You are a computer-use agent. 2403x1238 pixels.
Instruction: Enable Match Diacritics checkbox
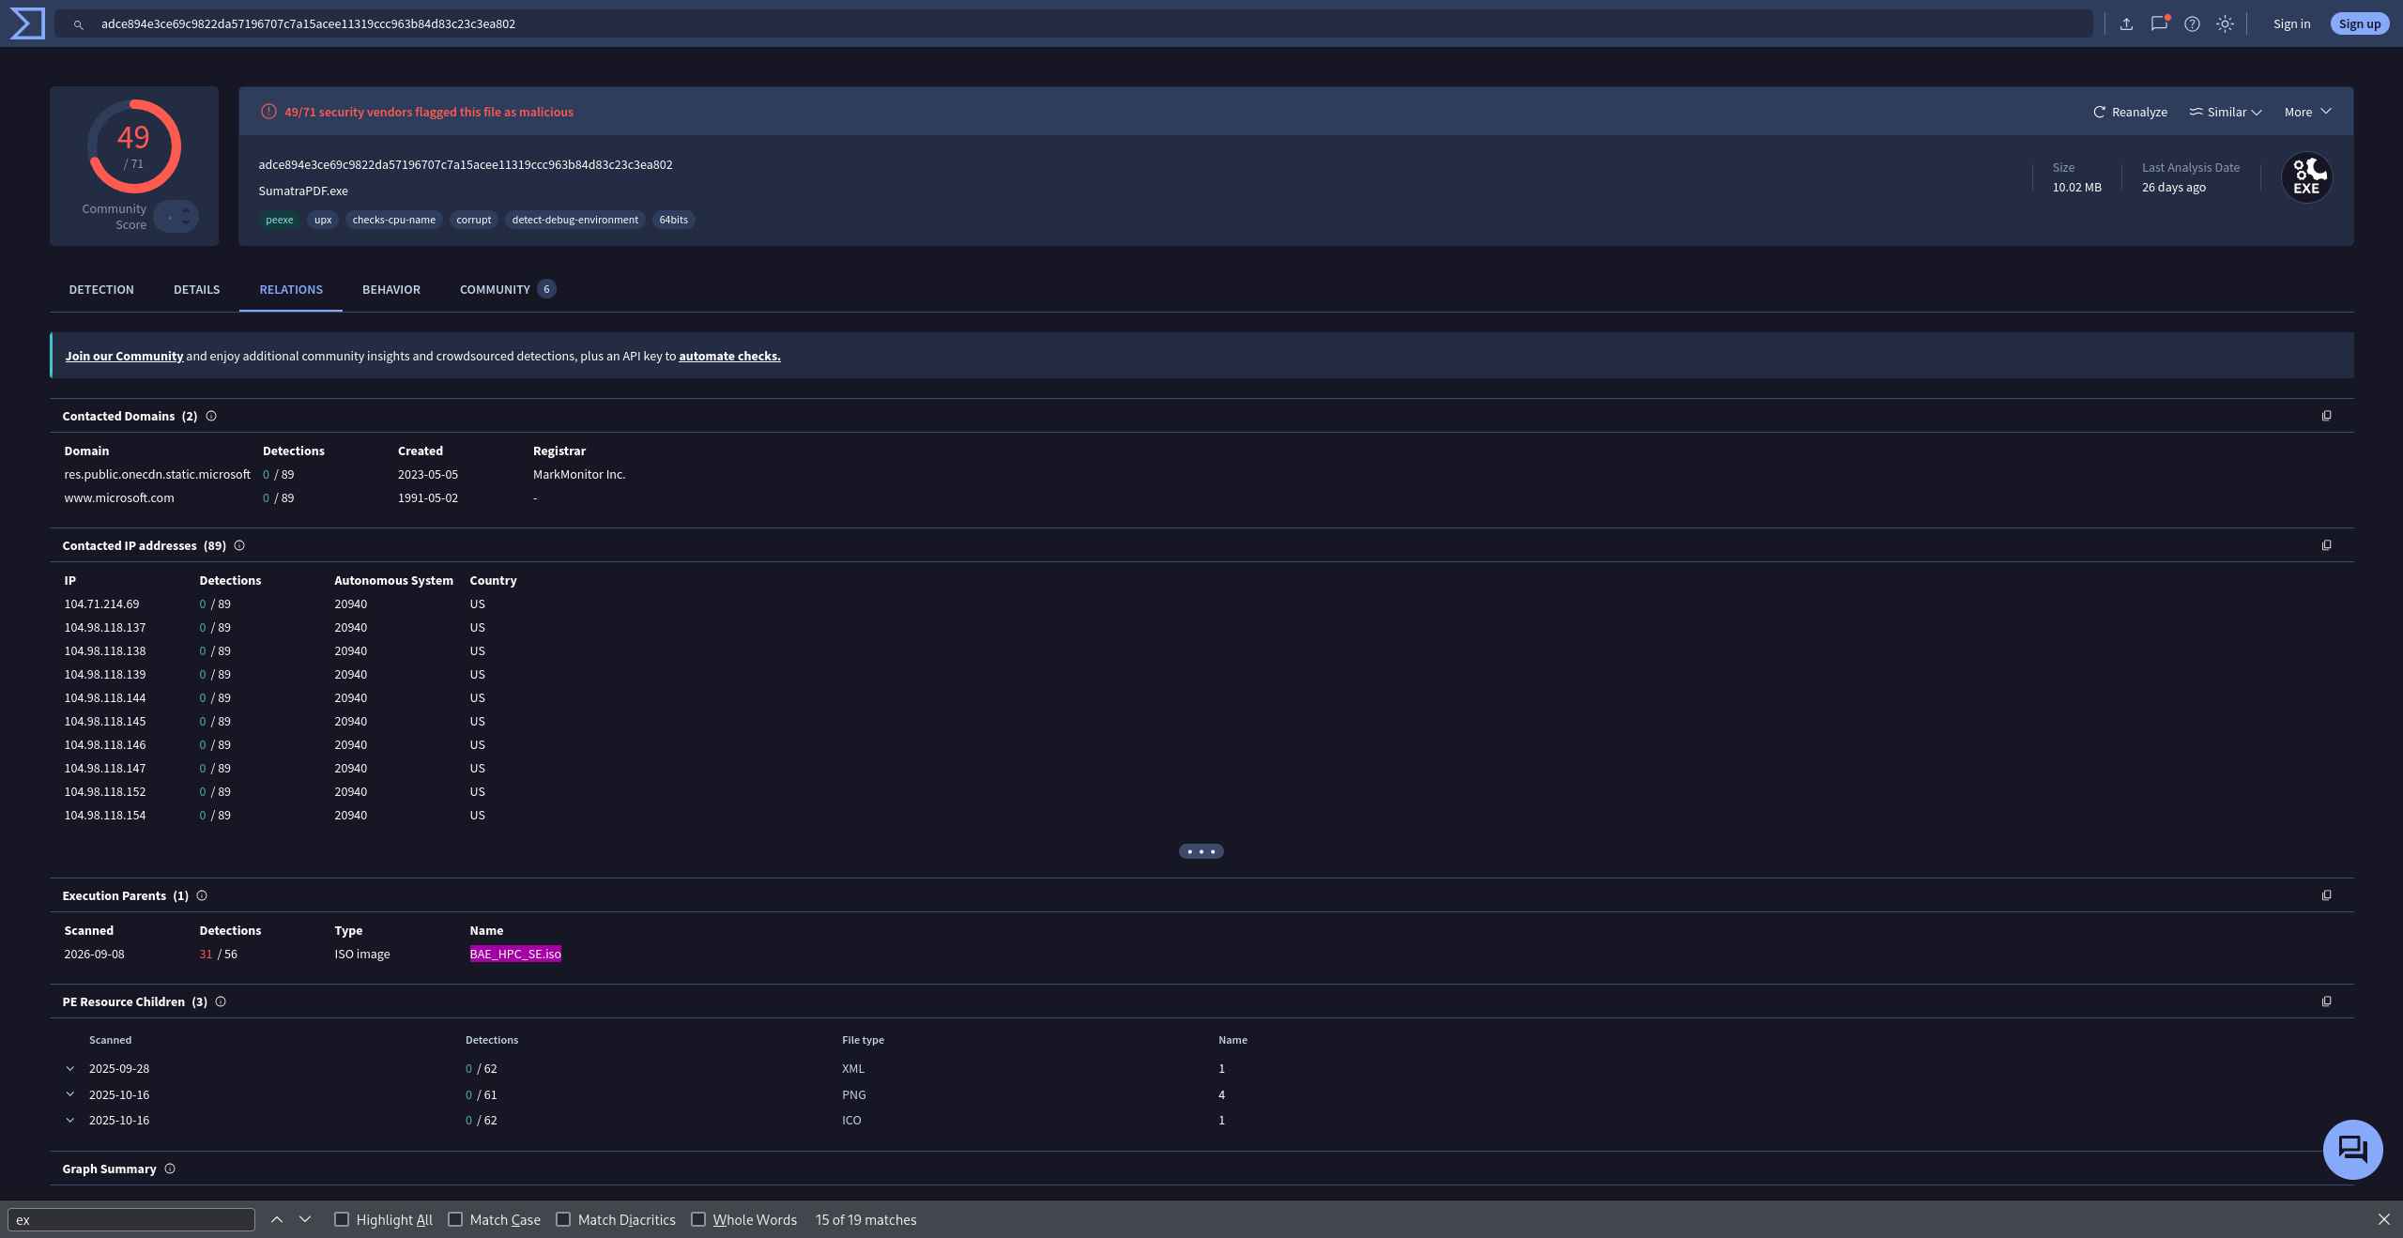[x=563, y=1219]
